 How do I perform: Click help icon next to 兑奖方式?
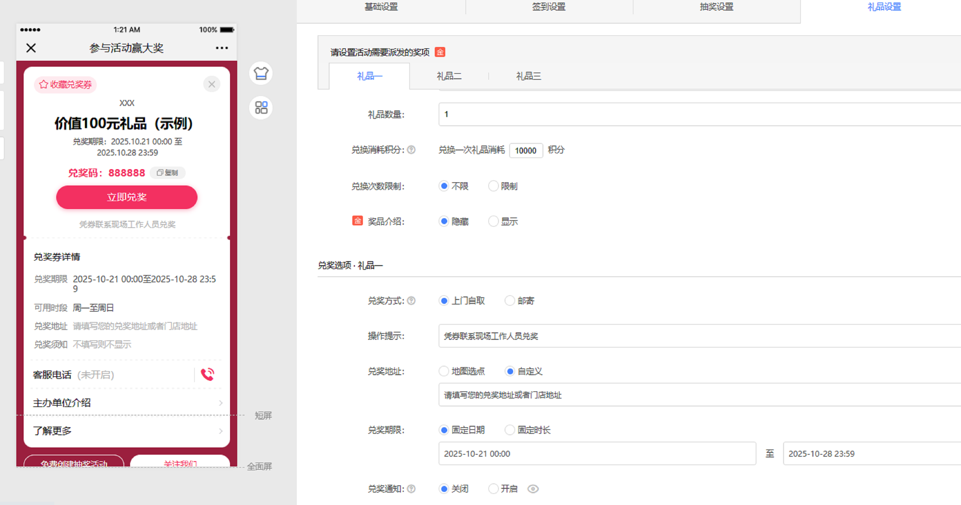(x=411, y=301)
